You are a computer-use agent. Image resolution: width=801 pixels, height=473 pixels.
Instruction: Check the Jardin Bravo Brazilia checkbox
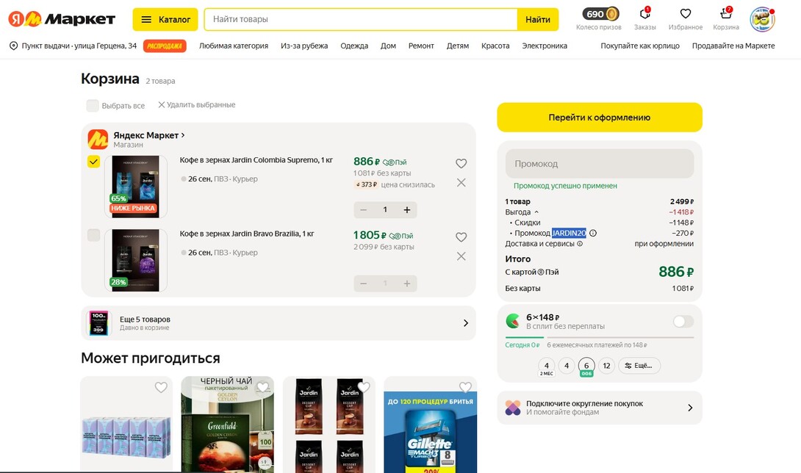coord(93,235)
